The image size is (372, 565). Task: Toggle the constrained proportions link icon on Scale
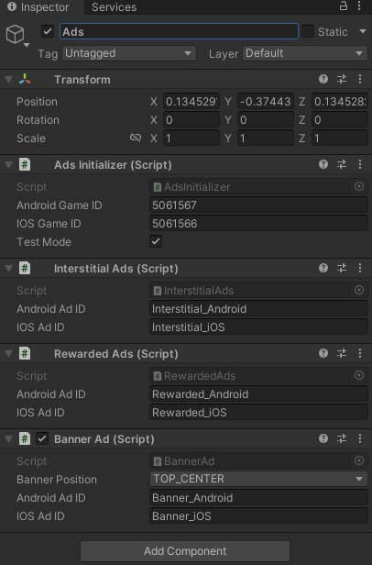(x=136, y=138)
